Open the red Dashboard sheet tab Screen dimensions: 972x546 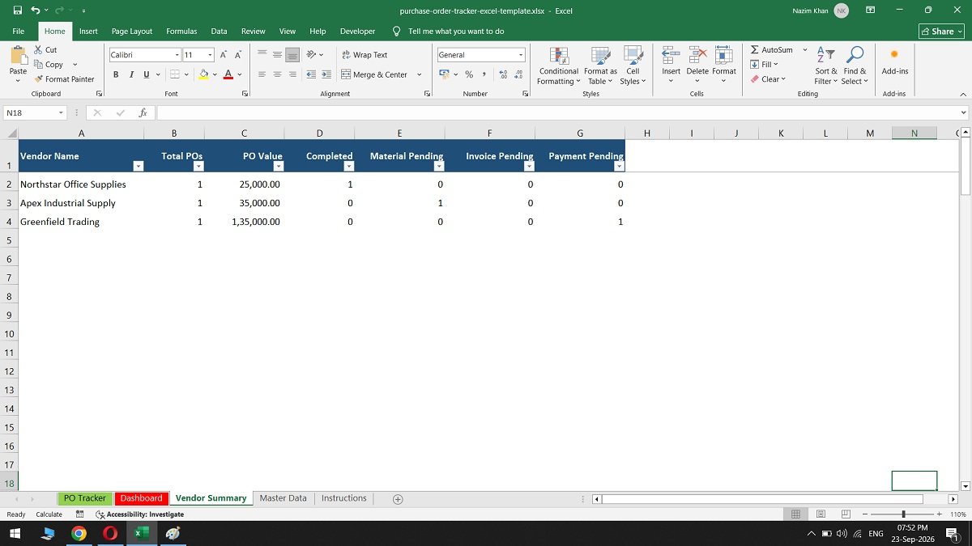(x=141, y=498)
